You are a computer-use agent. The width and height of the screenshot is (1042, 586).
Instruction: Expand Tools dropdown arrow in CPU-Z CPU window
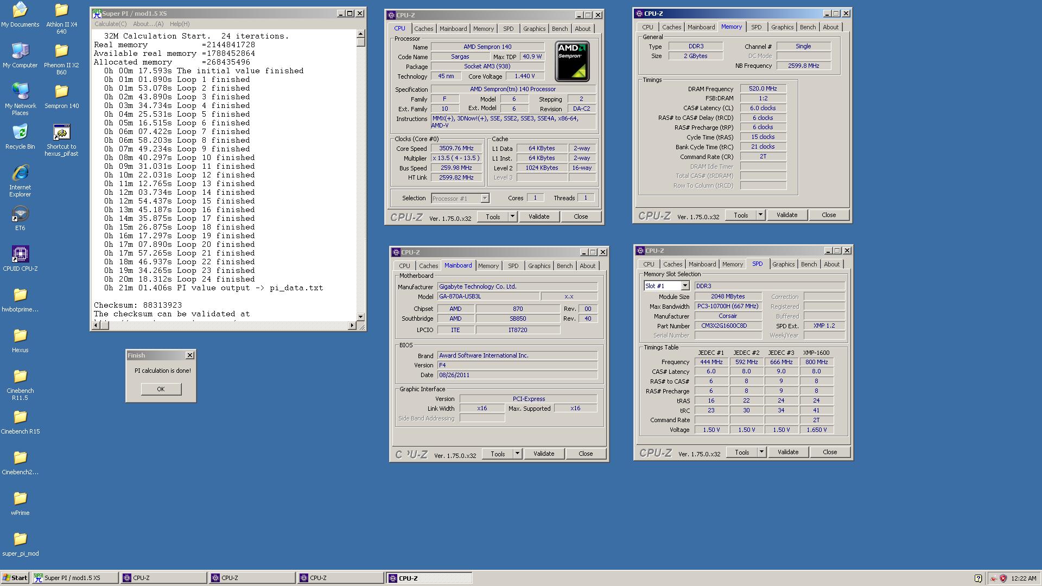512,216
